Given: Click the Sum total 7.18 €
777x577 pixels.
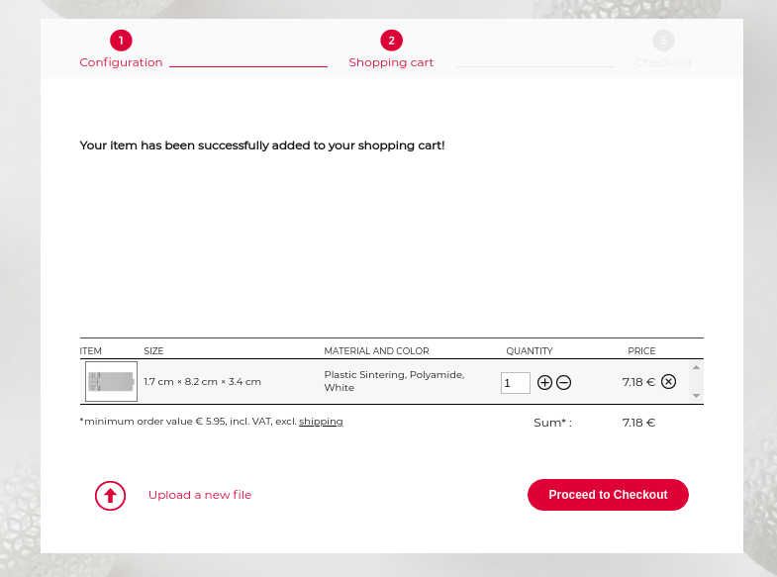Looking at the screenshot, I should [x=638, y=423].
